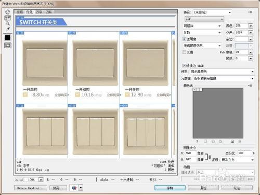Click the zoom in plus button
Viewport: 260px width, 195px height.
[x=21, y=179]
